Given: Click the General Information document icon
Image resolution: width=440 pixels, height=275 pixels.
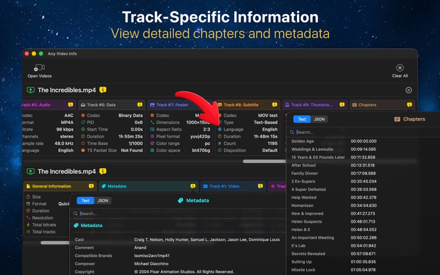Looking at the screenshot, I should (x=28, y=186).
